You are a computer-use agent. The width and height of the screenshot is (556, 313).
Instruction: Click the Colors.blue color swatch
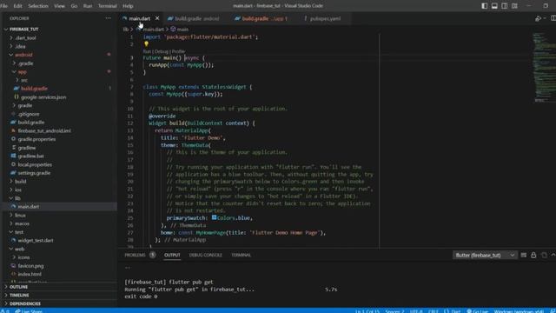tap(215, 217)
